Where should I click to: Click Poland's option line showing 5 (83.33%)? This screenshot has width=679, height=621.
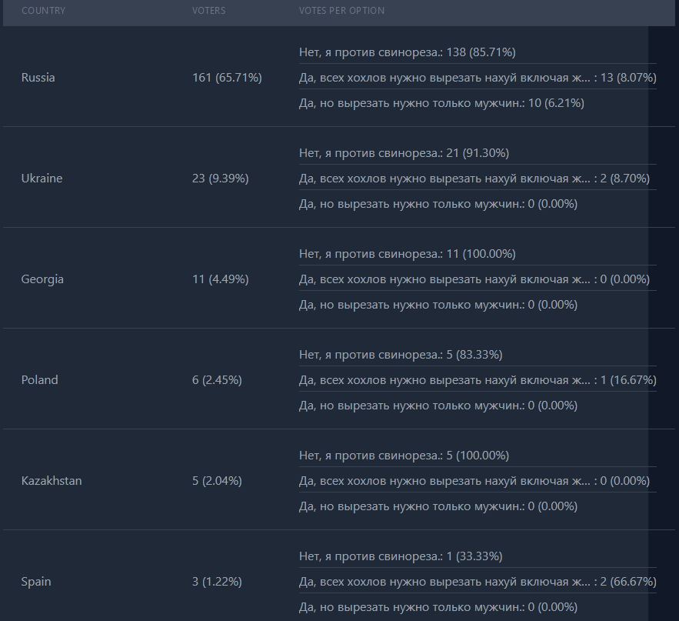[401, 355]
